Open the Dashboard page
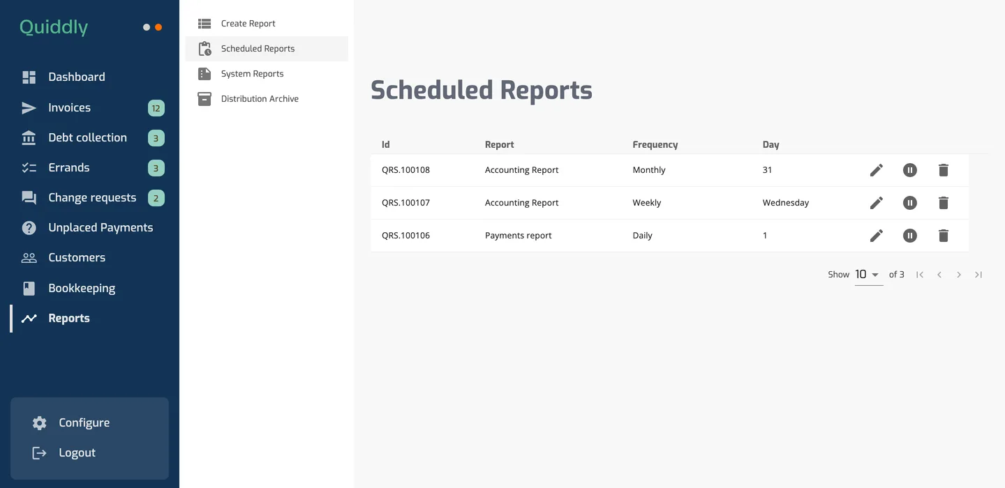The height and width of the screenshot is (488, 1005). [x=77, y=77]
